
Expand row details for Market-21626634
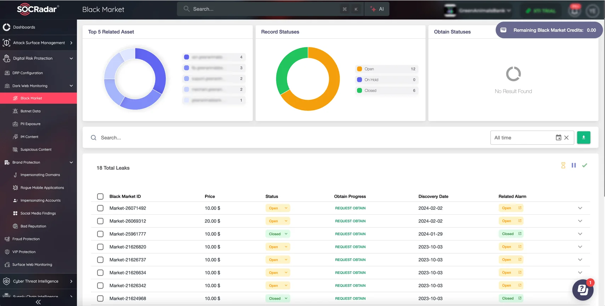(x=580, y=273)
